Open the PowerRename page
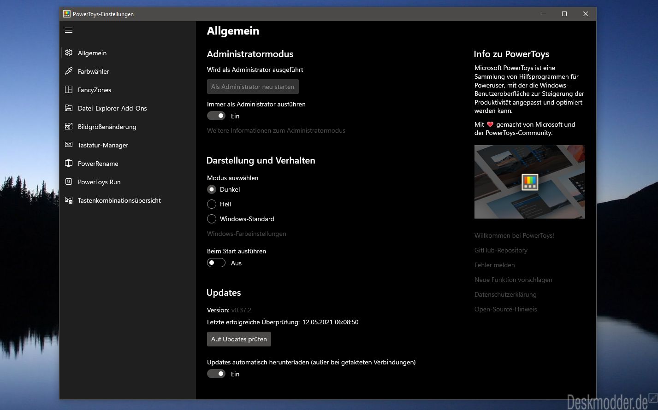658x410 pixels. pos(128,164)
